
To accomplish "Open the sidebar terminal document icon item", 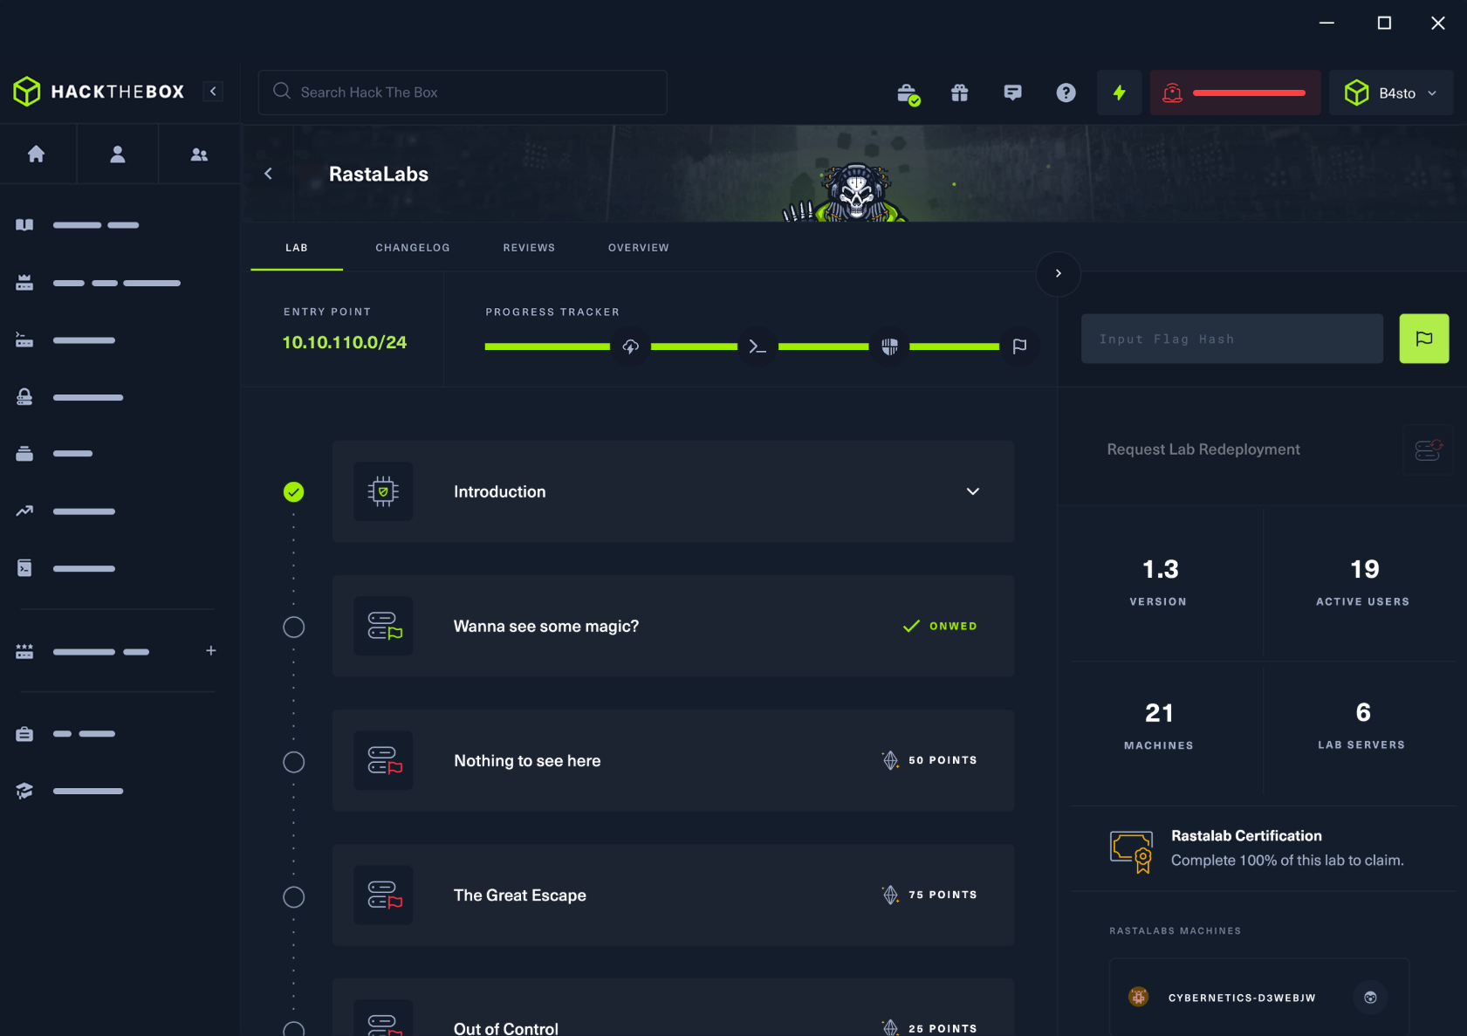I will pyautogui.click(x=24, y=568).
